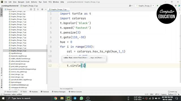Open the Python Packages tool window

tap(59, 92)
